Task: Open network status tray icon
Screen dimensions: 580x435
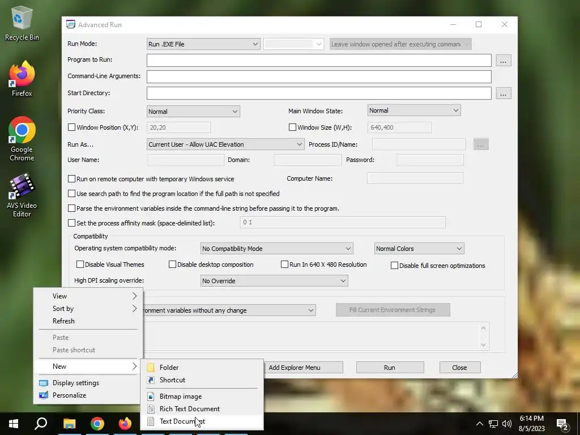Action: click(x=493, y=424)
